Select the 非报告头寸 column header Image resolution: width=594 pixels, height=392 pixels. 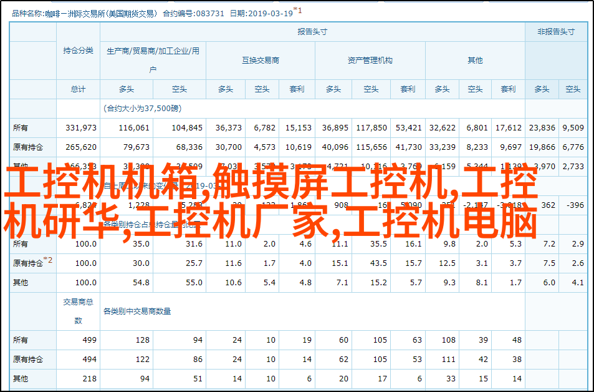tap(556, 32)
